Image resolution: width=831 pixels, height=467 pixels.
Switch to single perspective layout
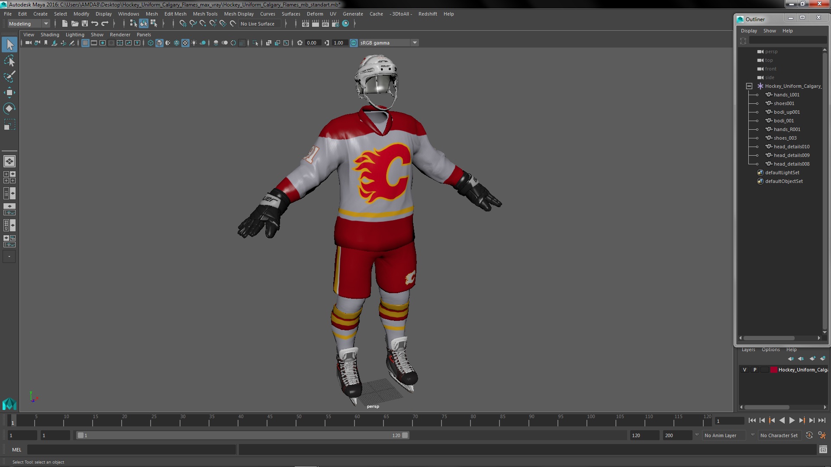(10, 161)
